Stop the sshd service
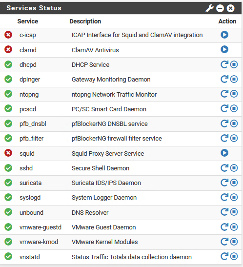This screenshot has height=267, width=243. click(x=234, y=168)
